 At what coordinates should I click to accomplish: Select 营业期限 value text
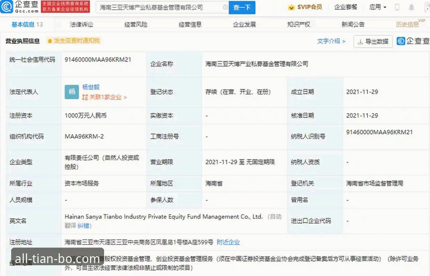tap(240, 162)
